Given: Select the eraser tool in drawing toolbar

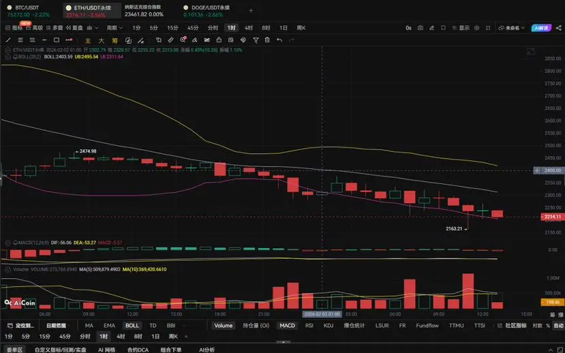Looking at the screenshot, I should (x=194, y=40).
